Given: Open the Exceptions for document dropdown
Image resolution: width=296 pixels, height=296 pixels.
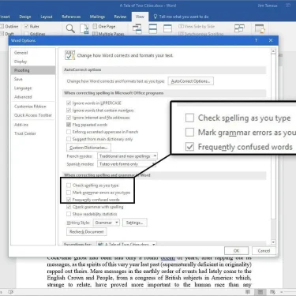Looking at the screenshot, I should click(126, 244).
